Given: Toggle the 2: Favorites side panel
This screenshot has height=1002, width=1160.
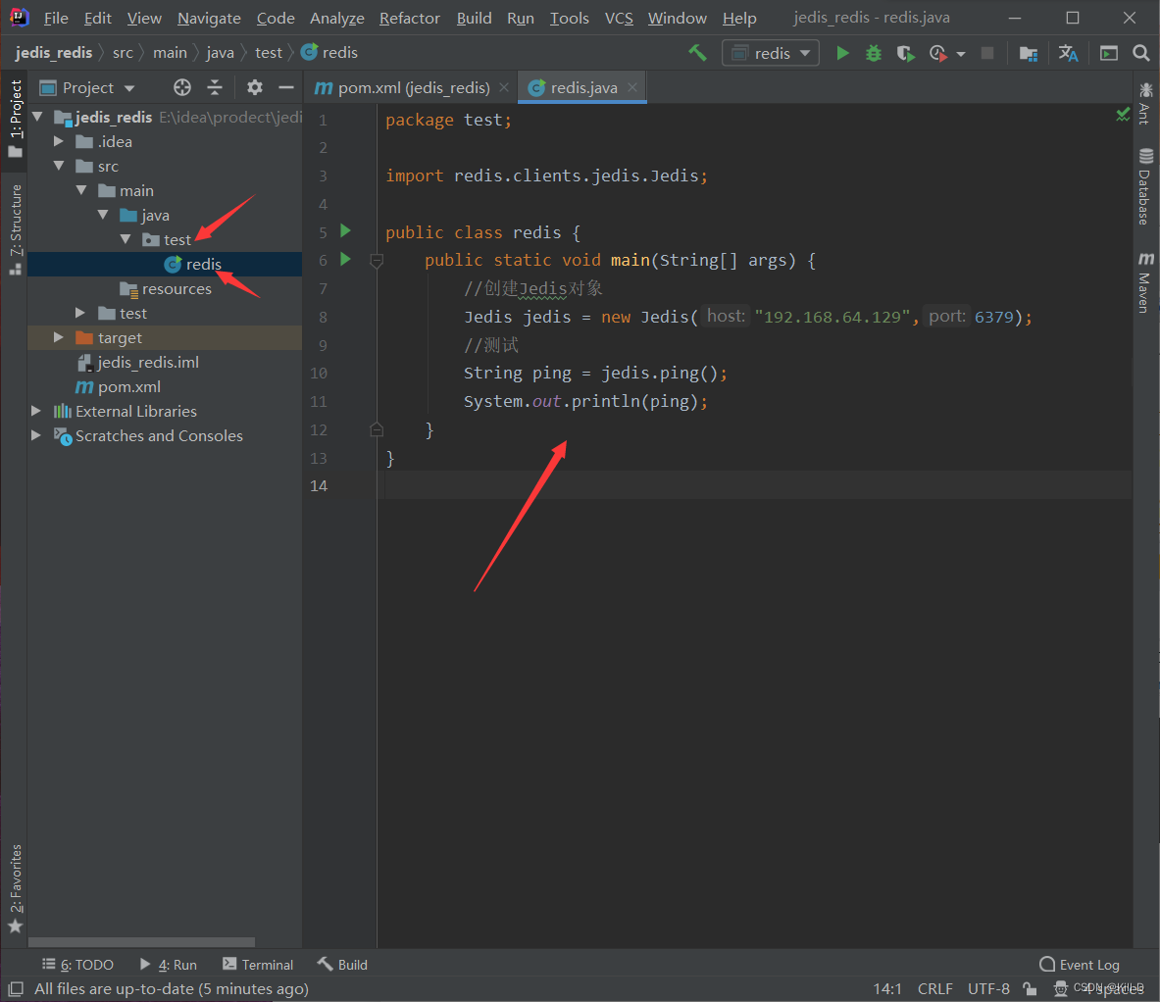Looking at the screenshot, I should pos(16,889).
